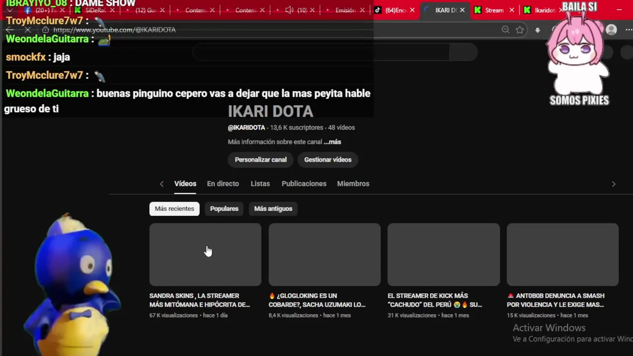Switch to the SiDeRal Kick browser tab
633x356 pixels.
[x=94, y=10]
